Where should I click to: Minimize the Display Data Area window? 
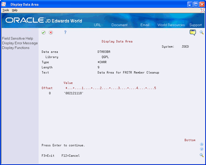190,4
